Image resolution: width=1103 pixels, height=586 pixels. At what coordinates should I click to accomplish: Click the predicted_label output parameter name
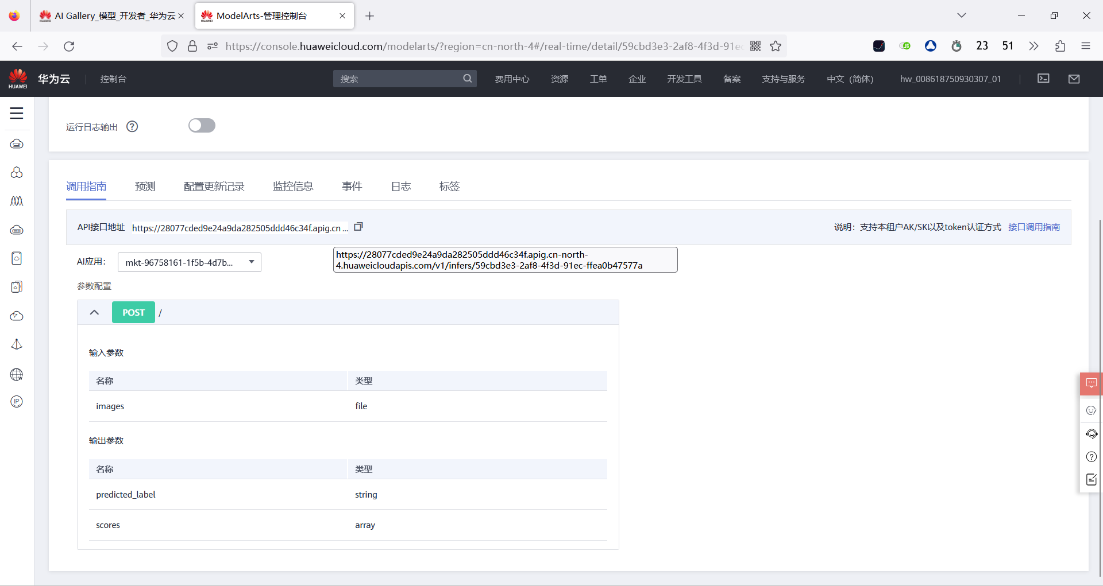pos(126,495)
